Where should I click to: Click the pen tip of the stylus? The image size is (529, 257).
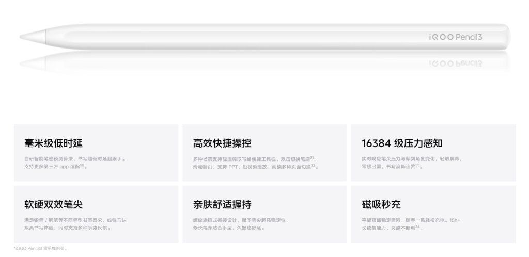coord(33,36)
